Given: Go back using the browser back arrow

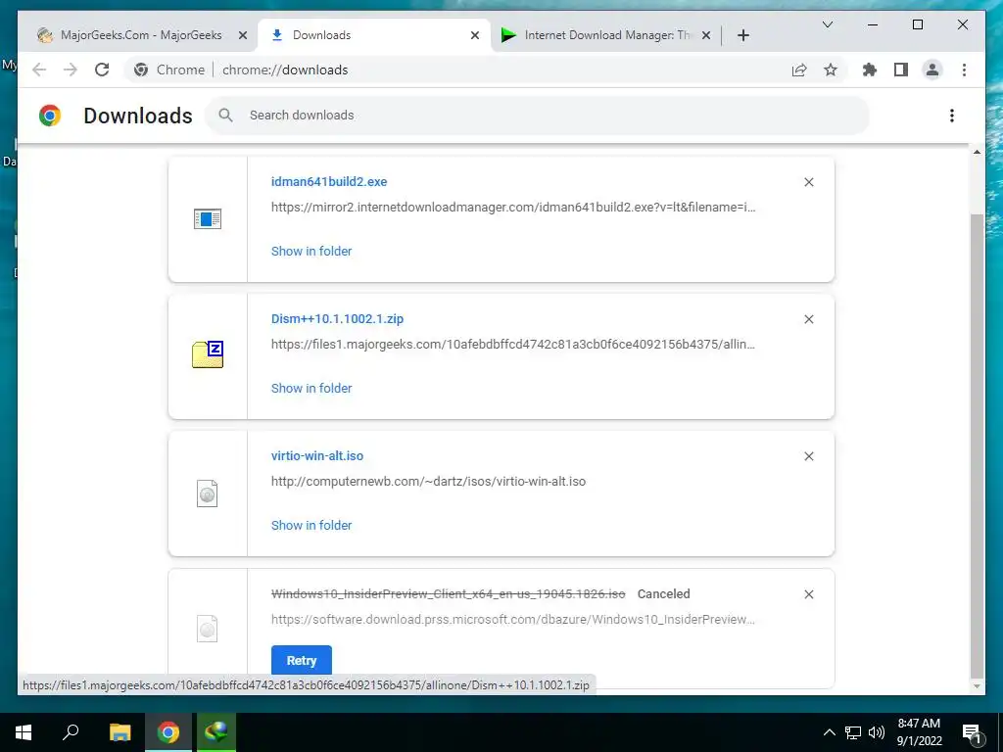Looking at the screenshot, I should point(39,70).
